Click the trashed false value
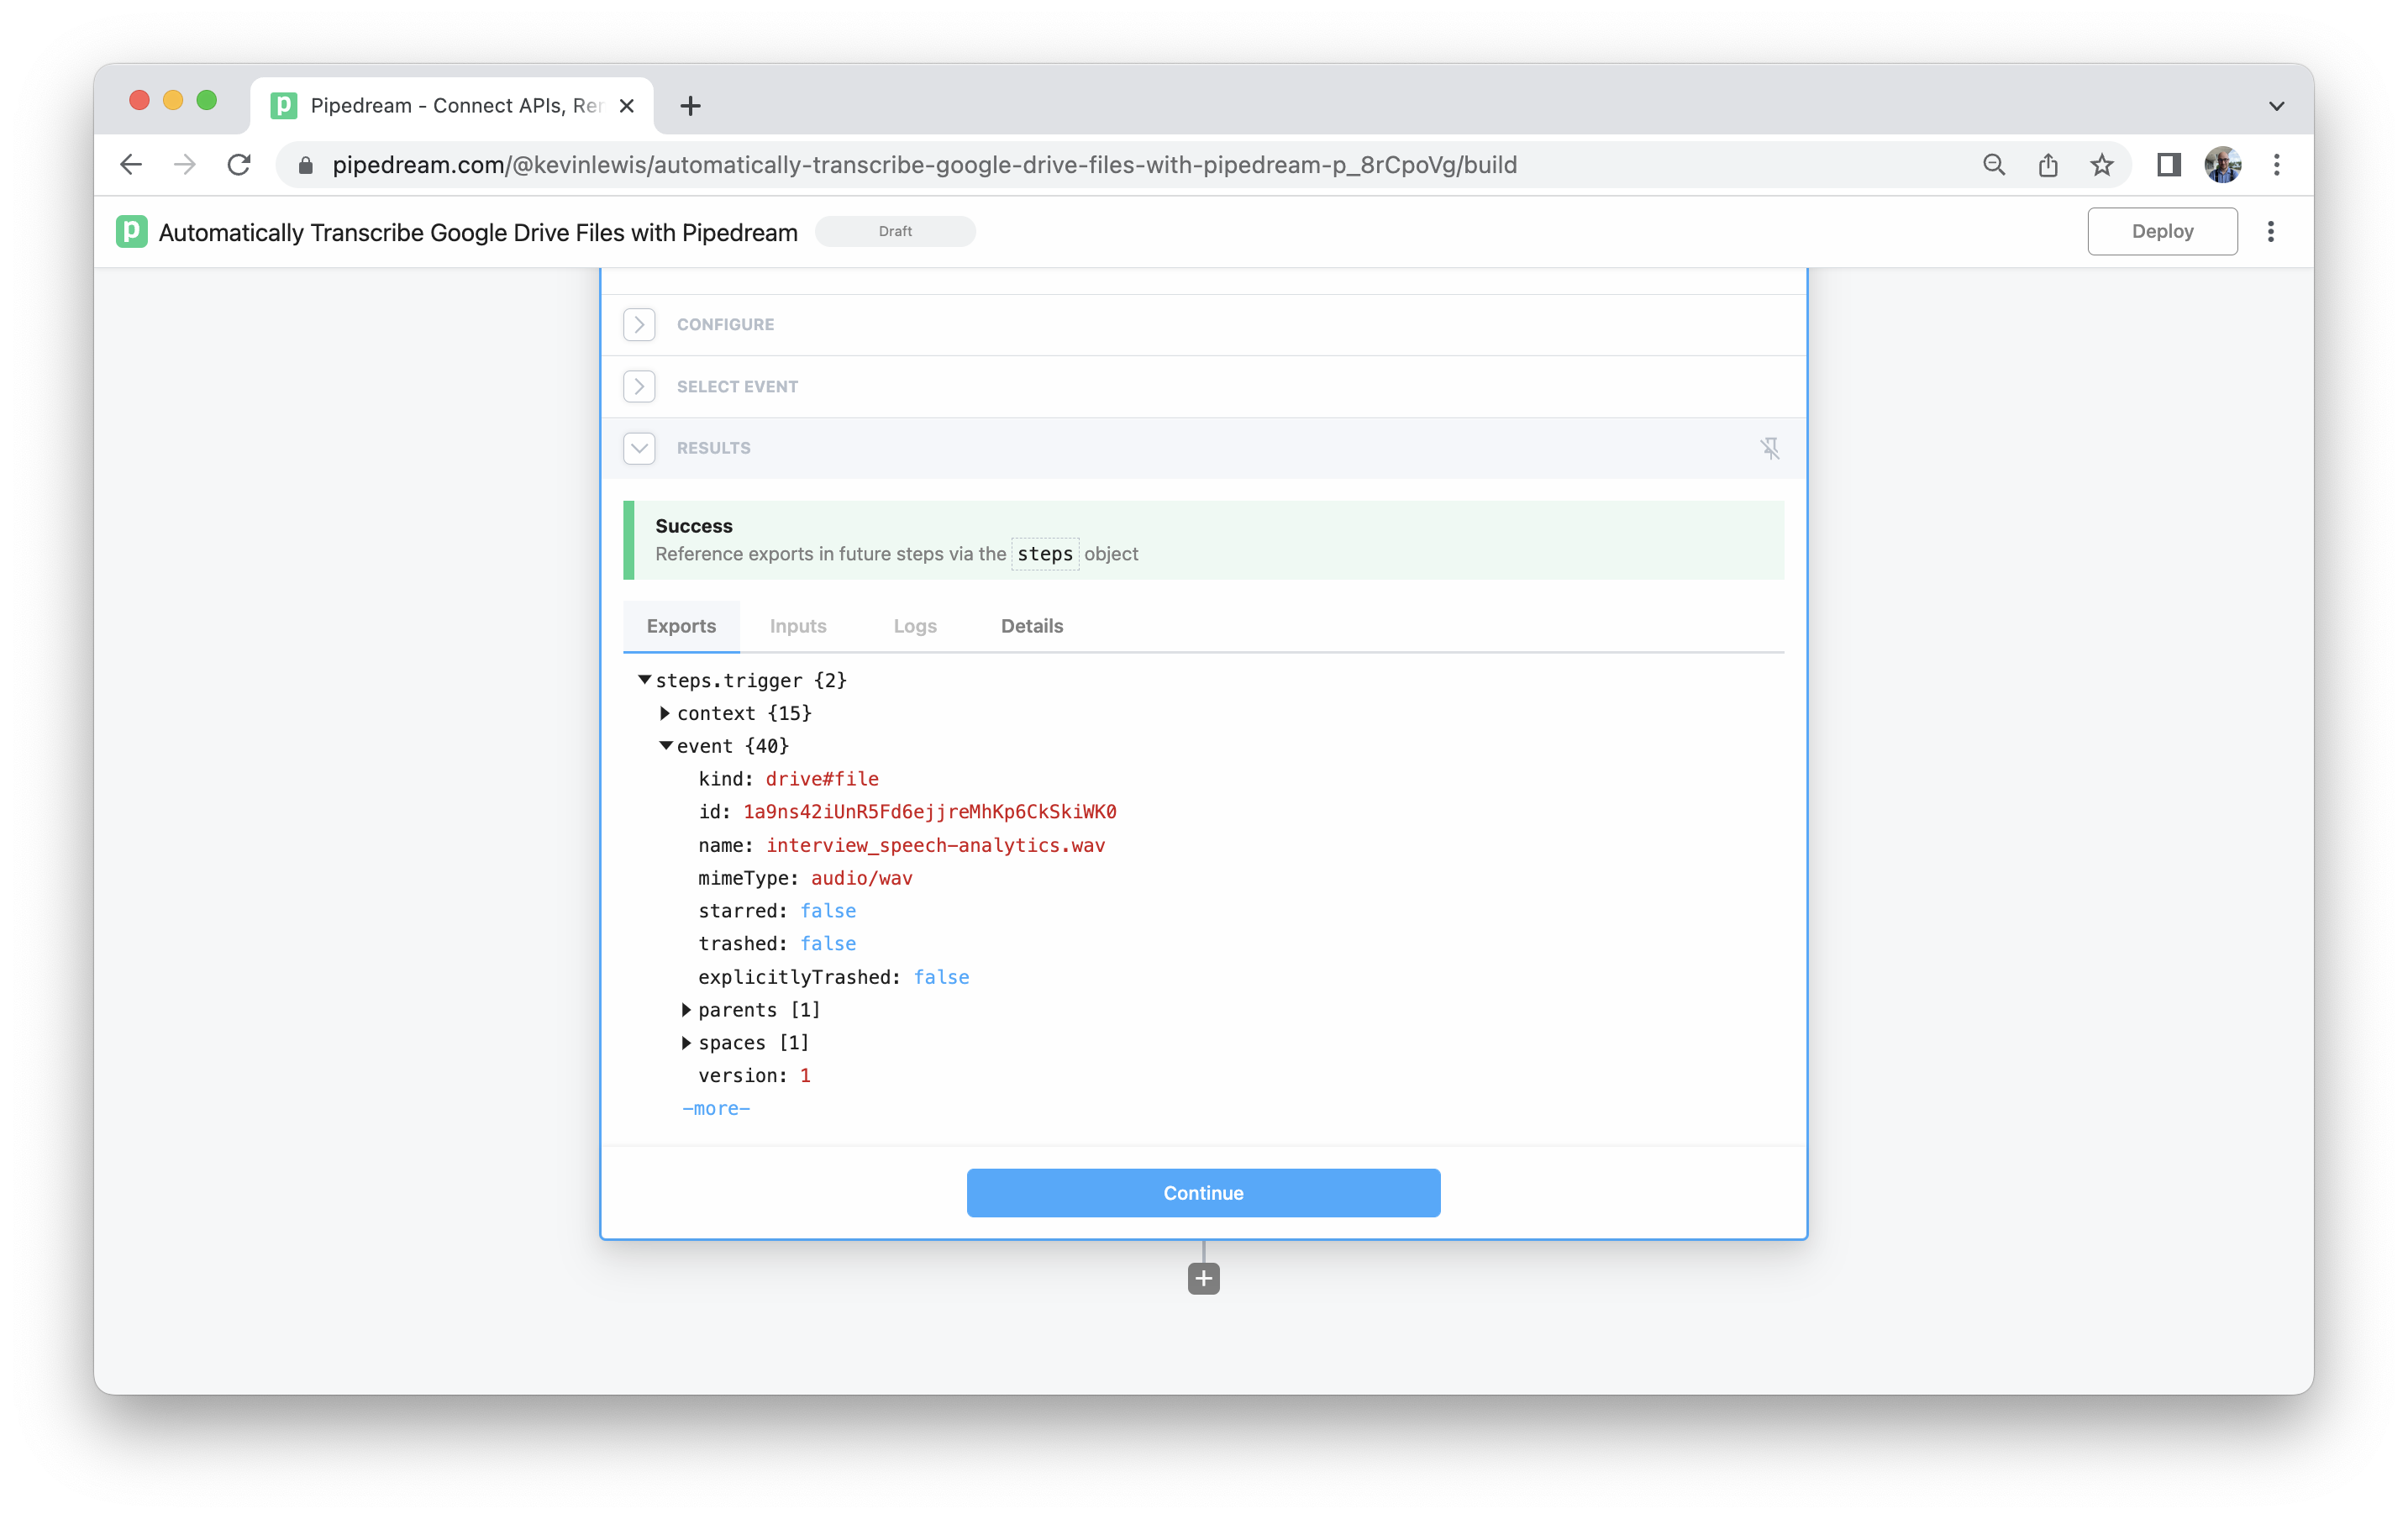The image size is (2408, 1519). click(828, 944)
